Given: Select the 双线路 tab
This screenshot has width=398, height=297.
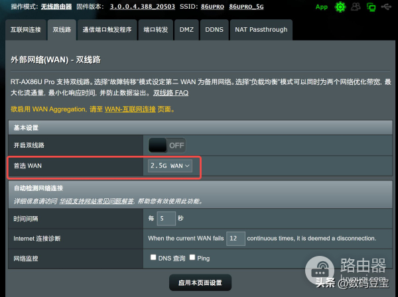Looking at the screenshot, I should coord(62,30).
